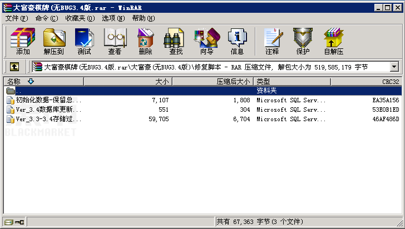Click CRC32 value 53E0B1ED

[386, 109]
